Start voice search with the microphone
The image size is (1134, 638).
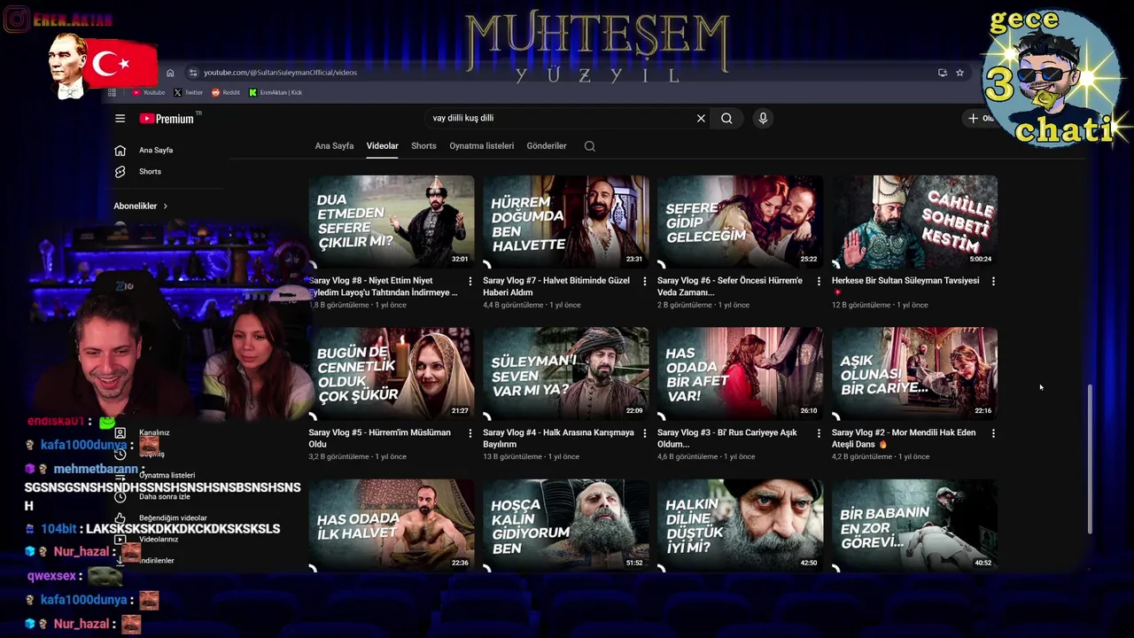coord(763,118)
